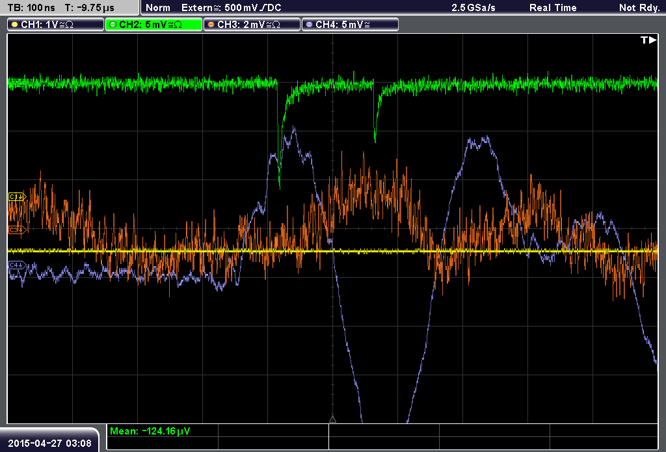The height and width of the screenshot is (452, 666).
Task: Click the 2.5 GSa/s sample rate readout
Action: tap(473, 8)
